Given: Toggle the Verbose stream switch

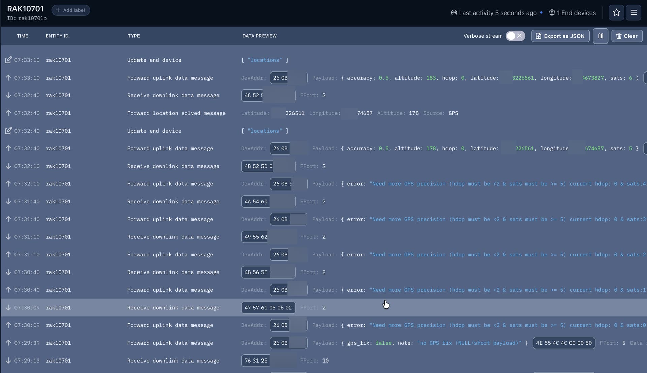Looking at the screenshot, I should tap(515, 36).
